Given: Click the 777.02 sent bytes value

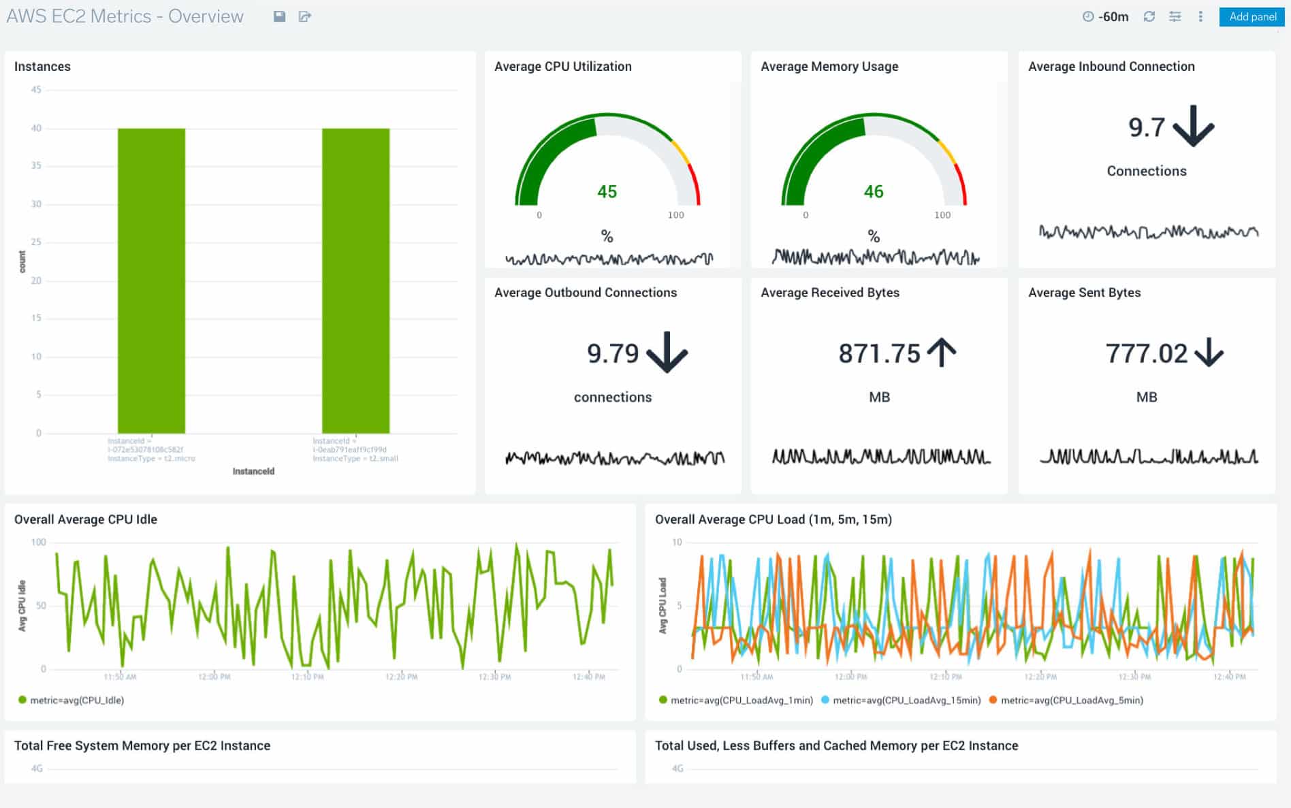Looking at the screenshot, I should [1147, 353].
